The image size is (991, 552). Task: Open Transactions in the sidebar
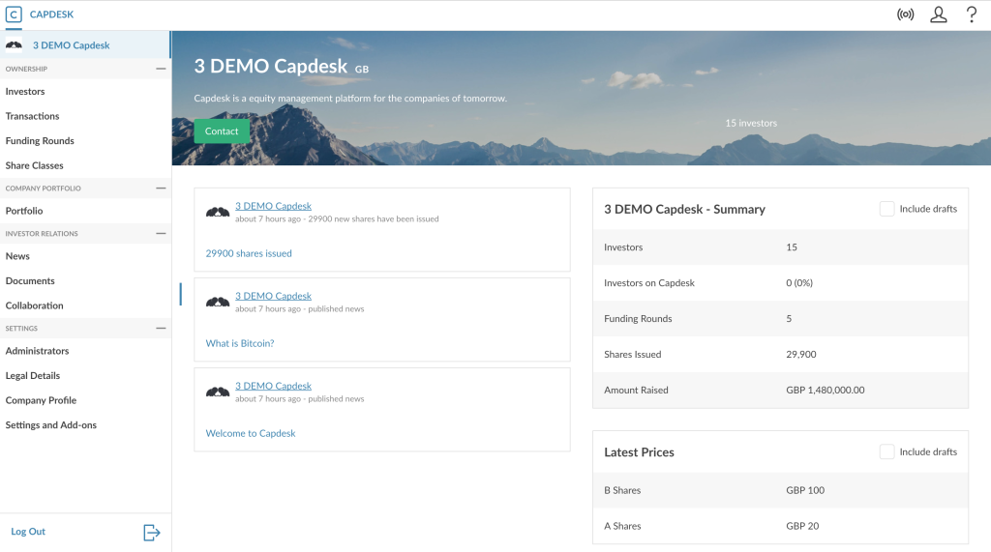(32, 116)
